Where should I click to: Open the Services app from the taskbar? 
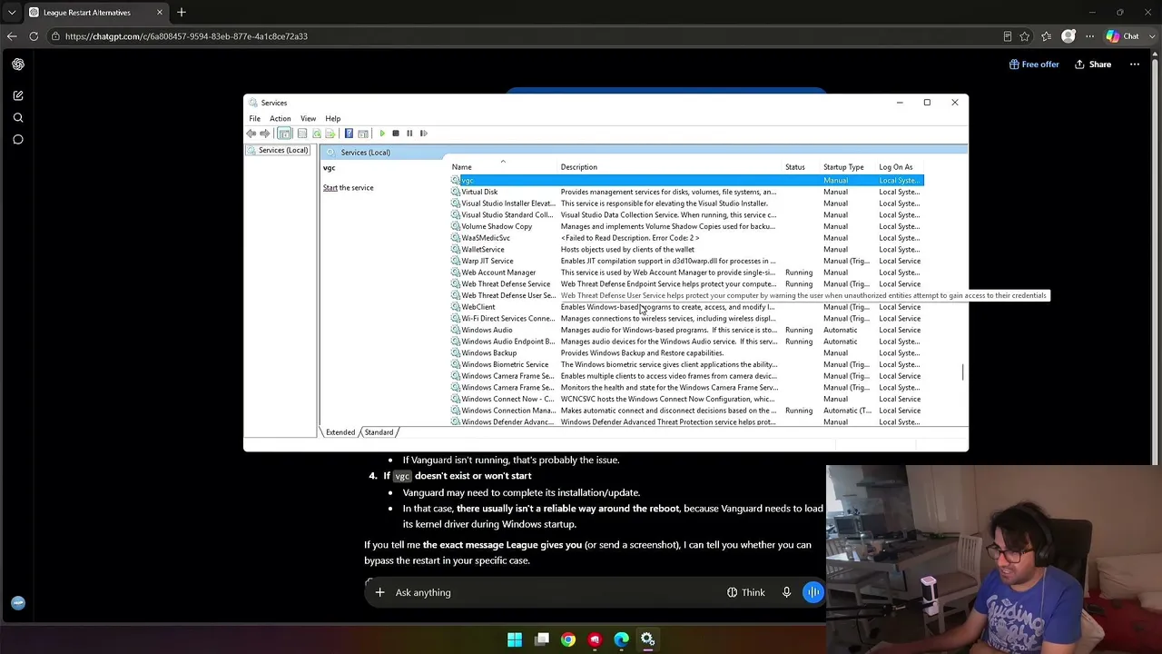coord(648,639)
